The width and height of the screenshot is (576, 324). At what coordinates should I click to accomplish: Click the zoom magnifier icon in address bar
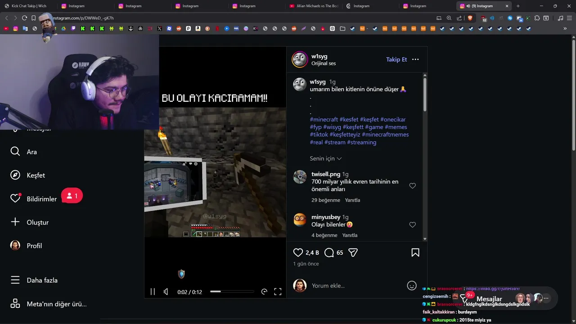point(449,18)
